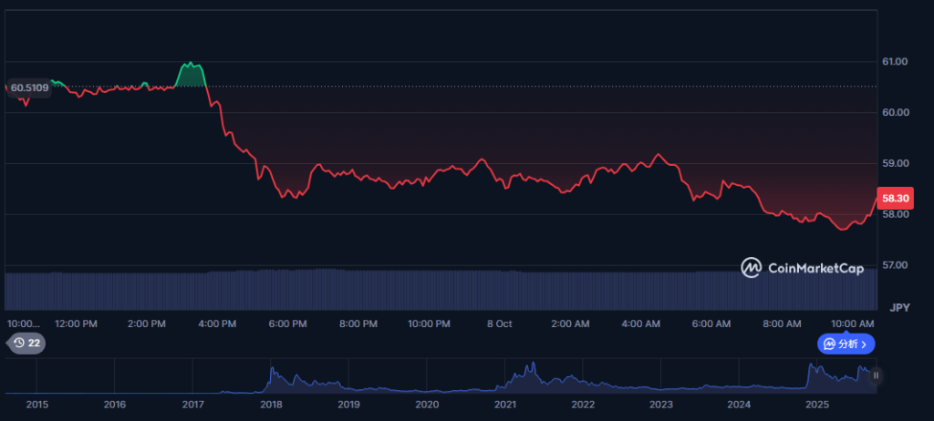Select 2025 on the navigator timeline
The height and width of the screenshot is (421, 934).
pos(817,404)
